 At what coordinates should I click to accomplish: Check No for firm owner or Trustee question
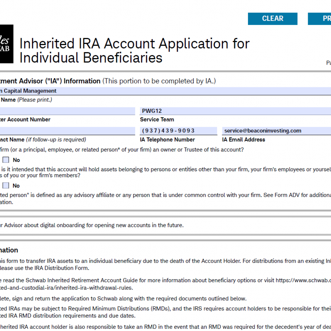tap(6, 160)
